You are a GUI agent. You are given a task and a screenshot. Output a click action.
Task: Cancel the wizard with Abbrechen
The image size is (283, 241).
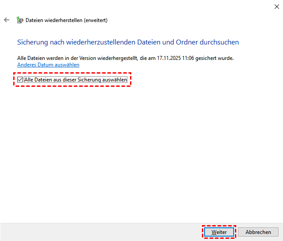(258, 232)
